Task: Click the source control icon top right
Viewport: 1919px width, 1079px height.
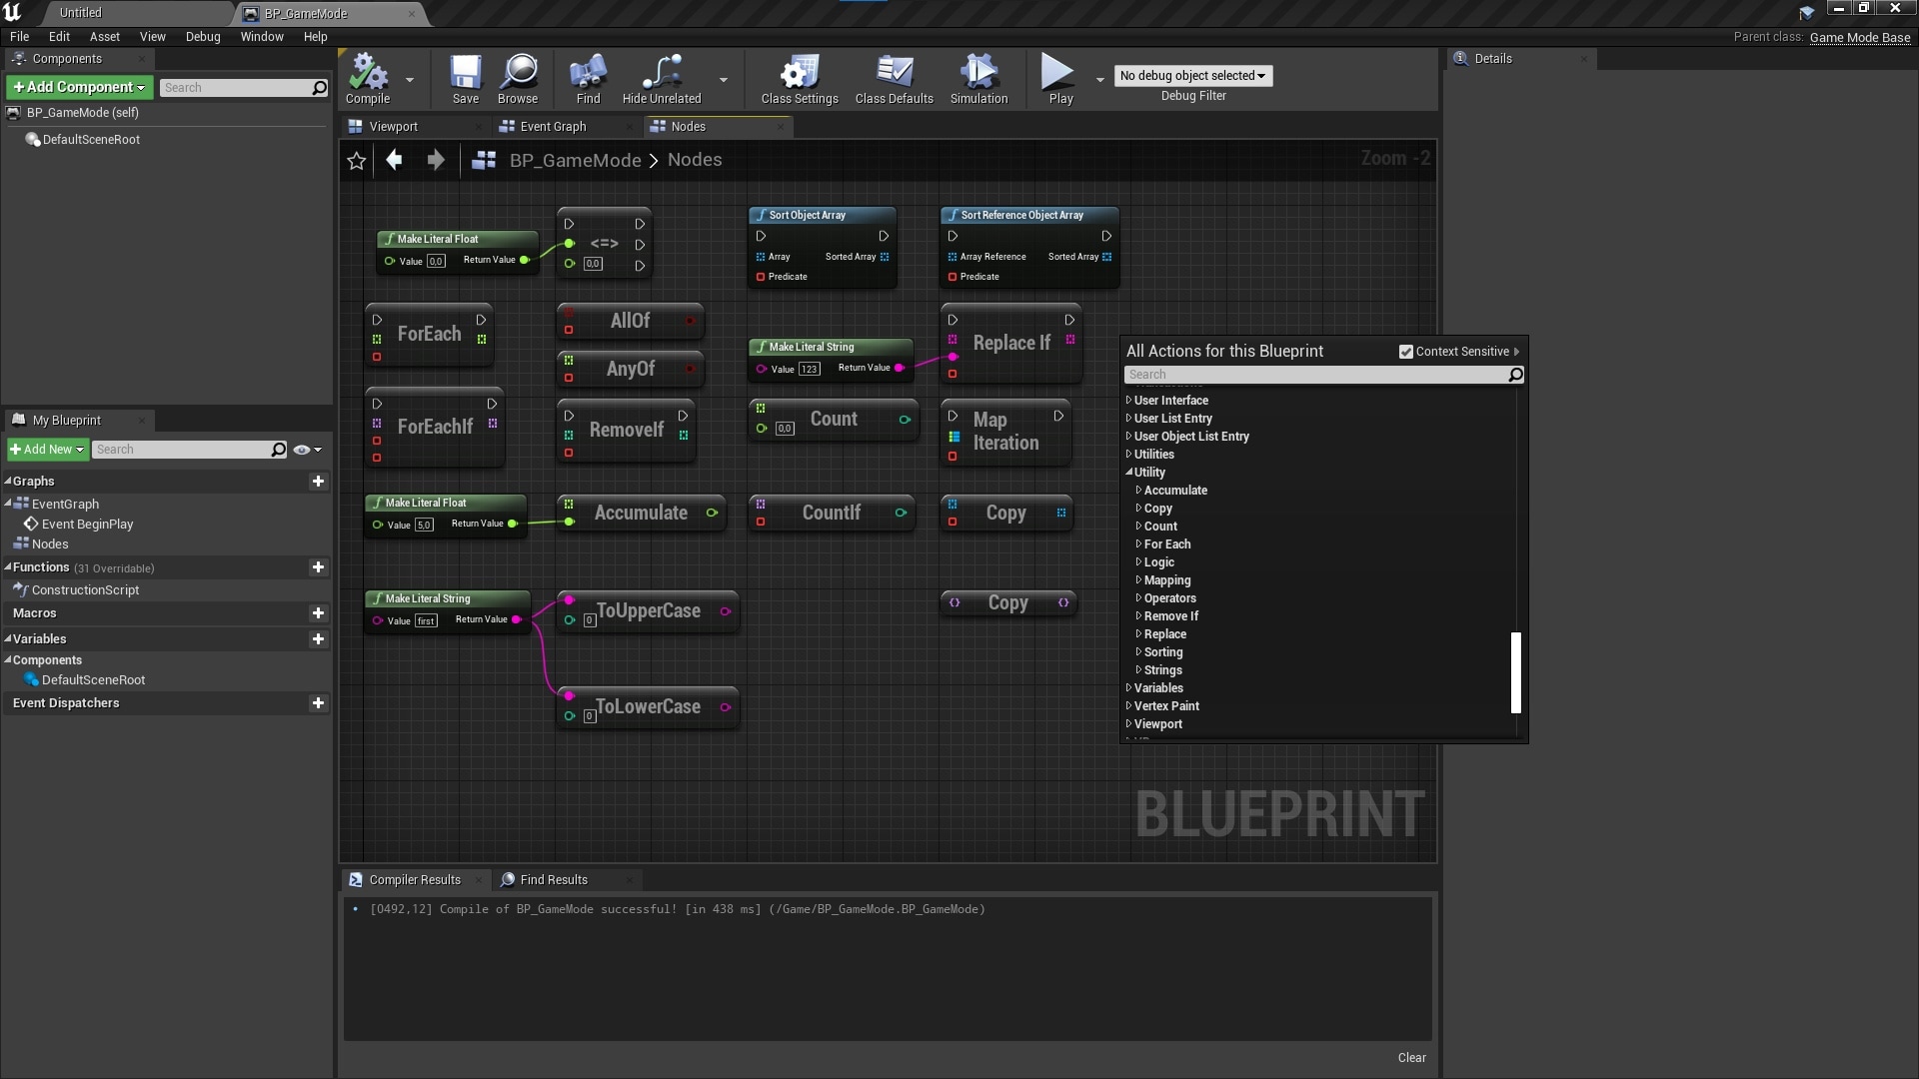Action: pos(1806,13)
